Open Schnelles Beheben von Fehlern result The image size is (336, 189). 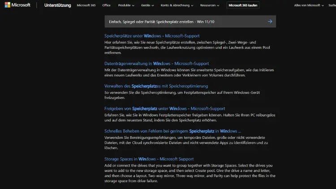[173, 131]
